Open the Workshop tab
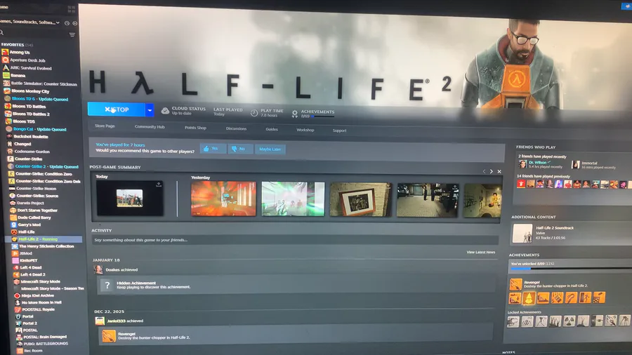 tap(305, 130)
